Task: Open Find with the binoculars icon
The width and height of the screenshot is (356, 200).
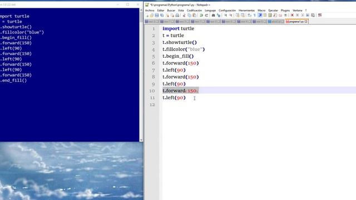Action: [213, 15]
